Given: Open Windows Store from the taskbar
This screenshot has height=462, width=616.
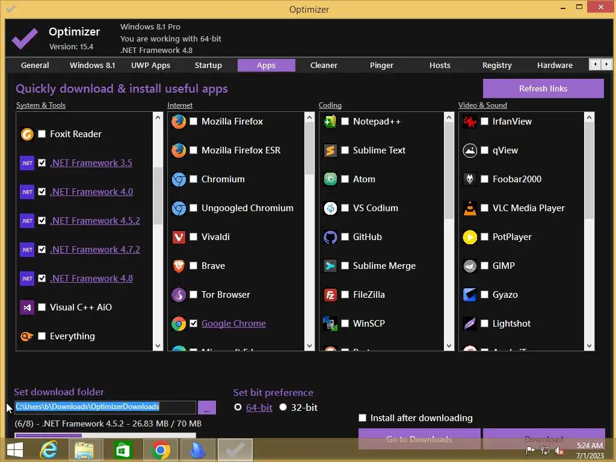Looking at the screenshot, I should tap(123, 450).
